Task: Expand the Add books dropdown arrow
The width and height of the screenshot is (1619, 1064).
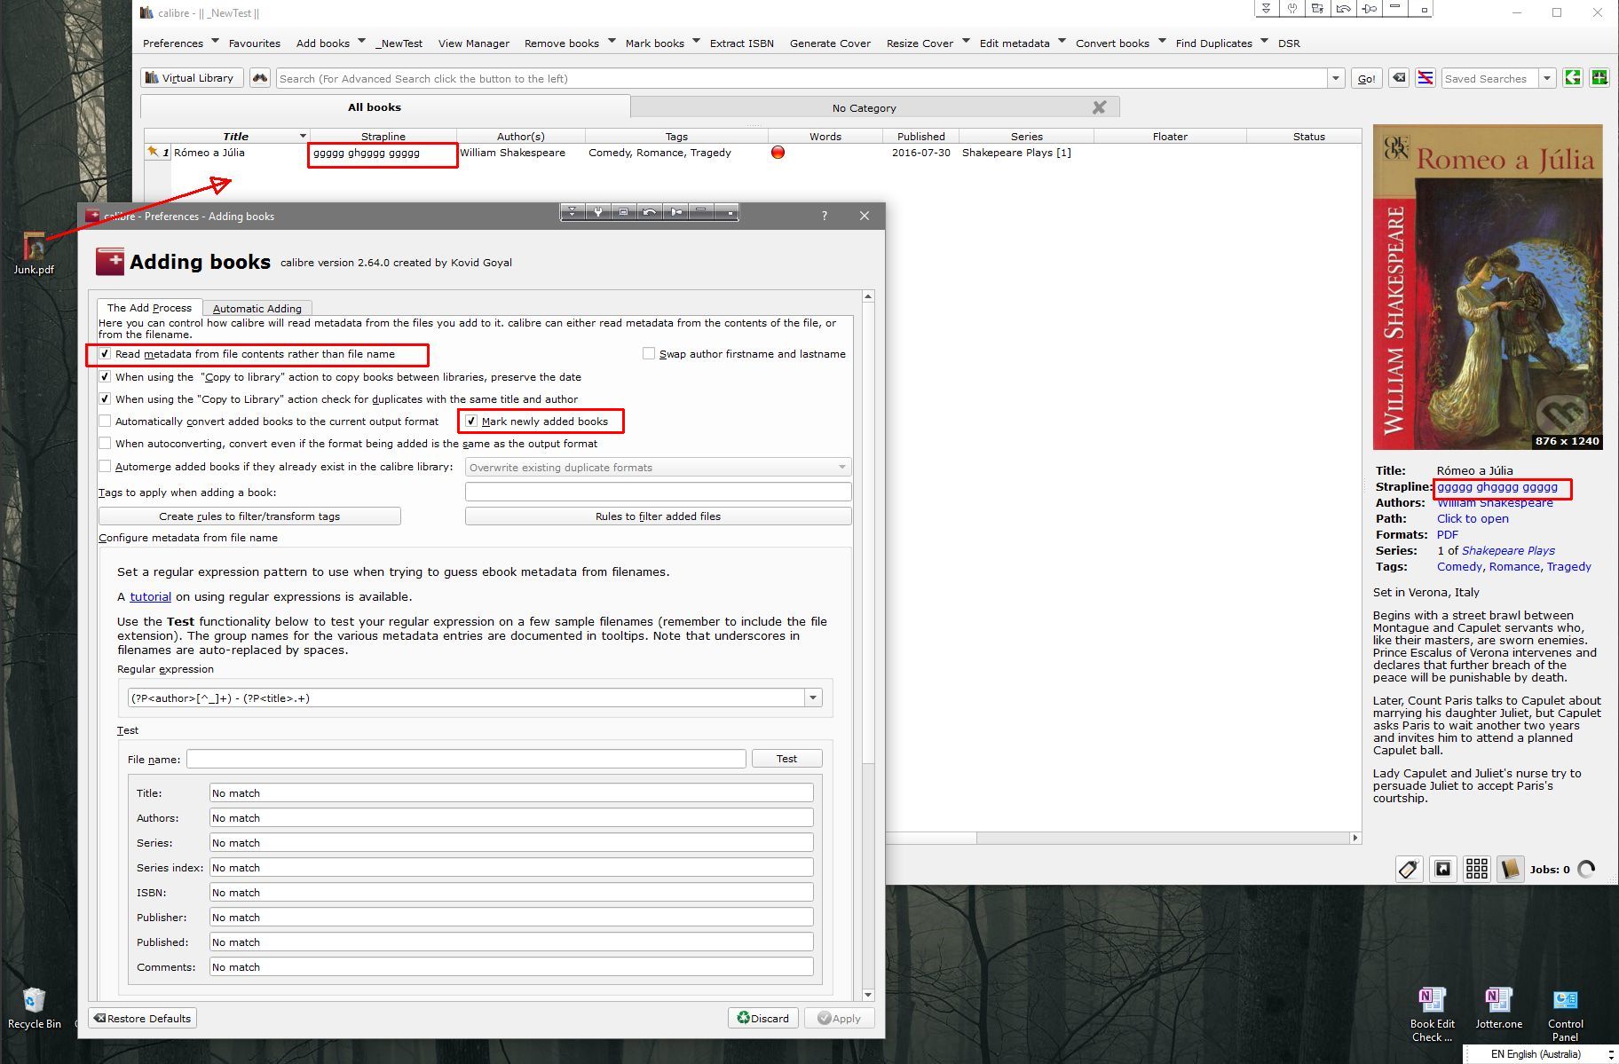Action: click(361, 41)
